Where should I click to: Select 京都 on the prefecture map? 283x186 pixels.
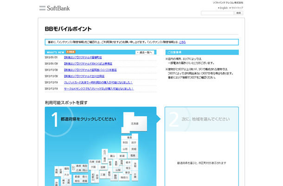tap(98, 162)
